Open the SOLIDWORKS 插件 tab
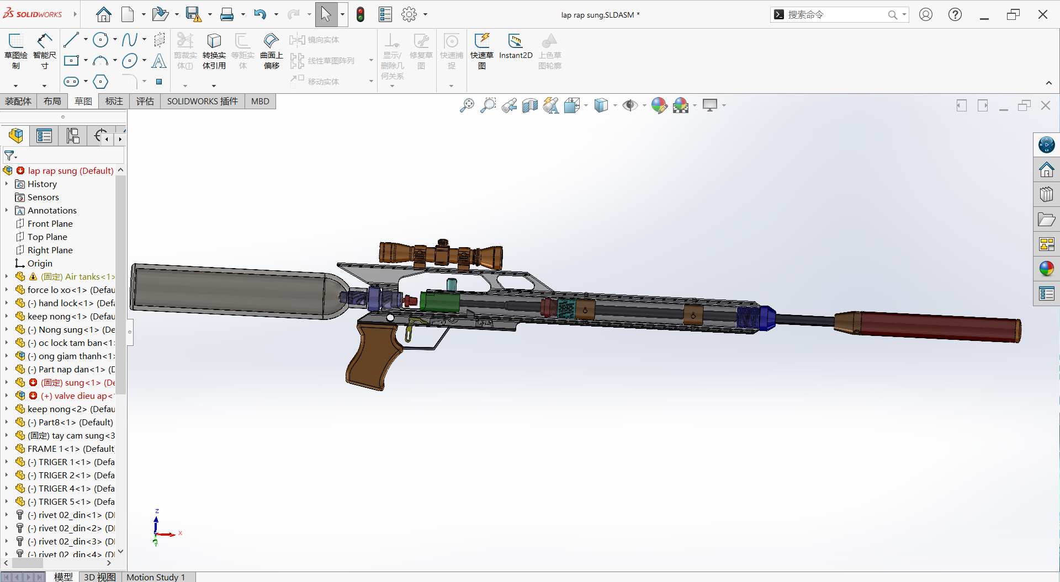1060x582 pixels. coord(203,101)
